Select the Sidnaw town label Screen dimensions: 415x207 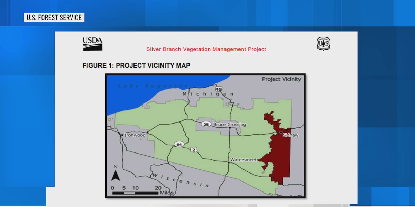coord(290,135)
